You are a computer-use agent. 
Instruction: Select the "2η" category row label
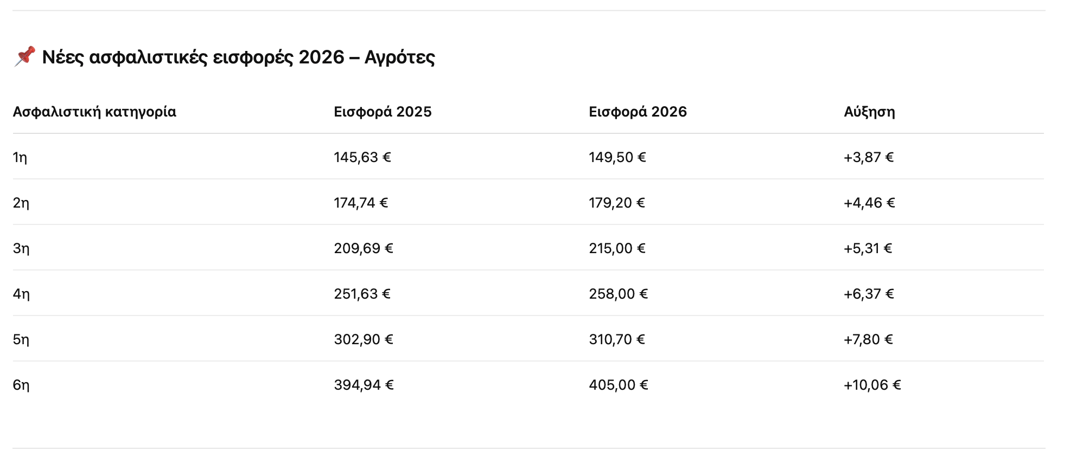21,203
